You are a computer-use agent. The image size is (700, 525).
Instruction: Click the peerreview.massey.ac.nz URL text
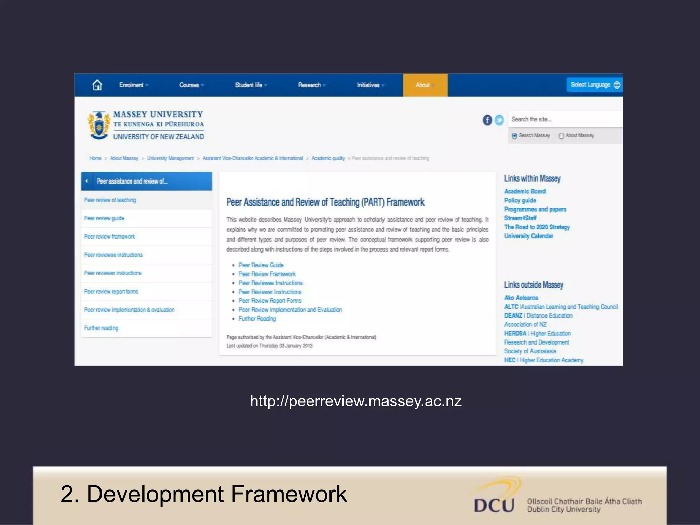[x=355, y=401]
